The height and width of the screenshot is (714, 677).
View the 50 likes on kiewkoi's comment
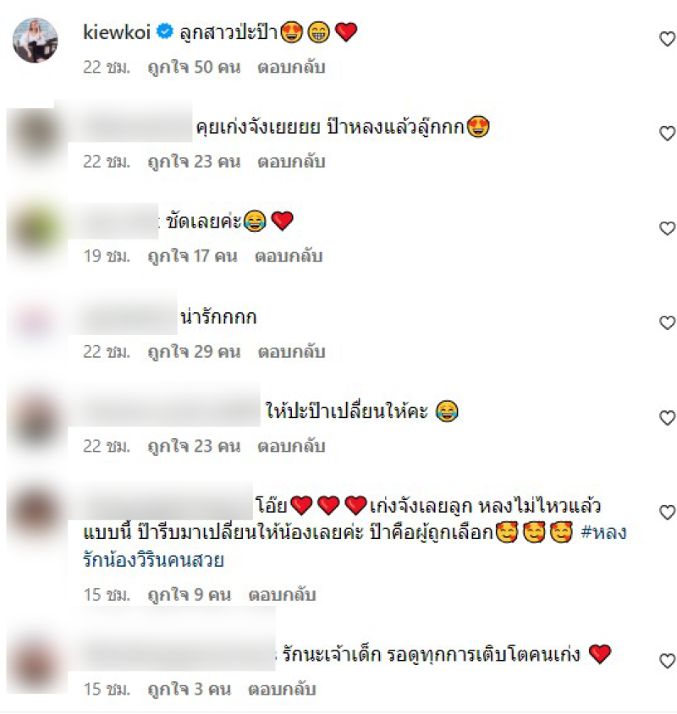pyautogui.click(x=194, y=68)
